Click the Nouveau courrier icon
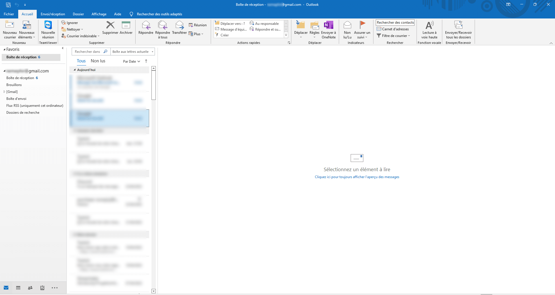555x295 pixels. [10, 25]
